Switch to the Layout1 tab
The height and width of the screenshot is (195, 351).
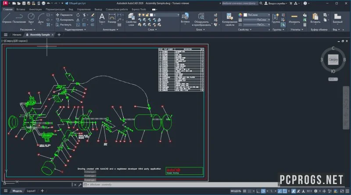click(31, 191)
